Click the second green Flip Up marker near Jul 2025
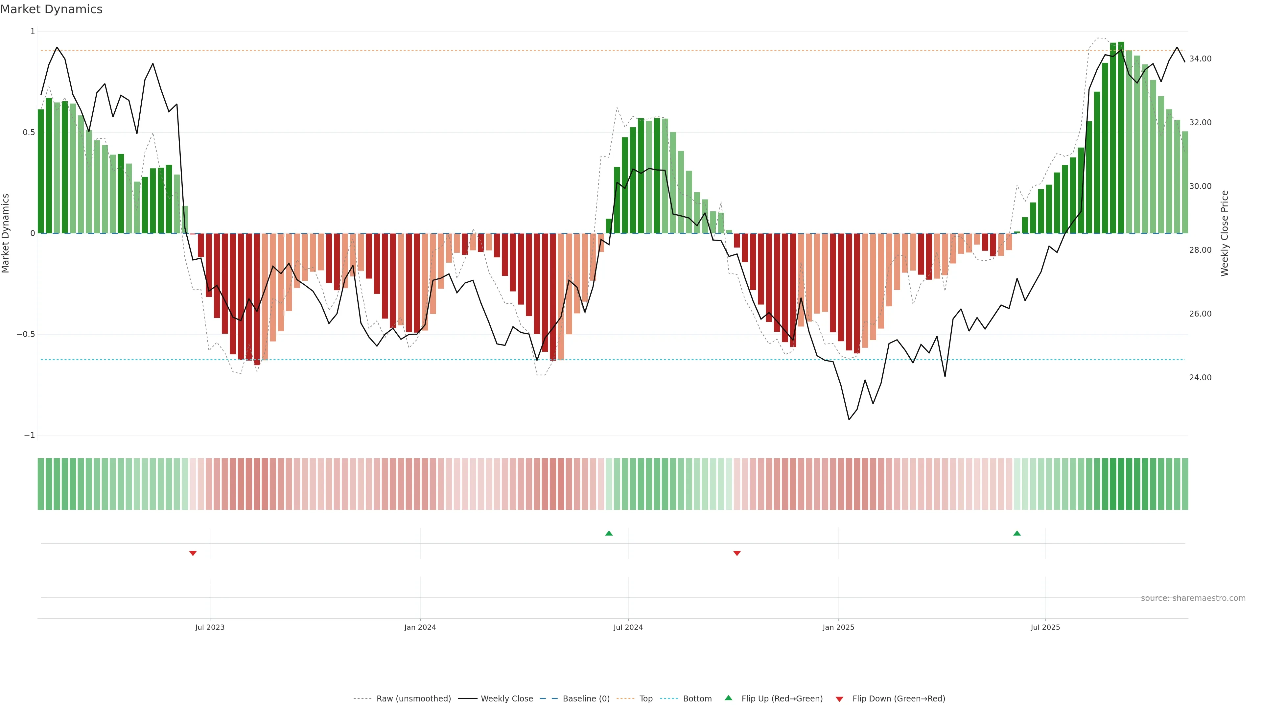 pyautogui.click(x=1017, y=533)
